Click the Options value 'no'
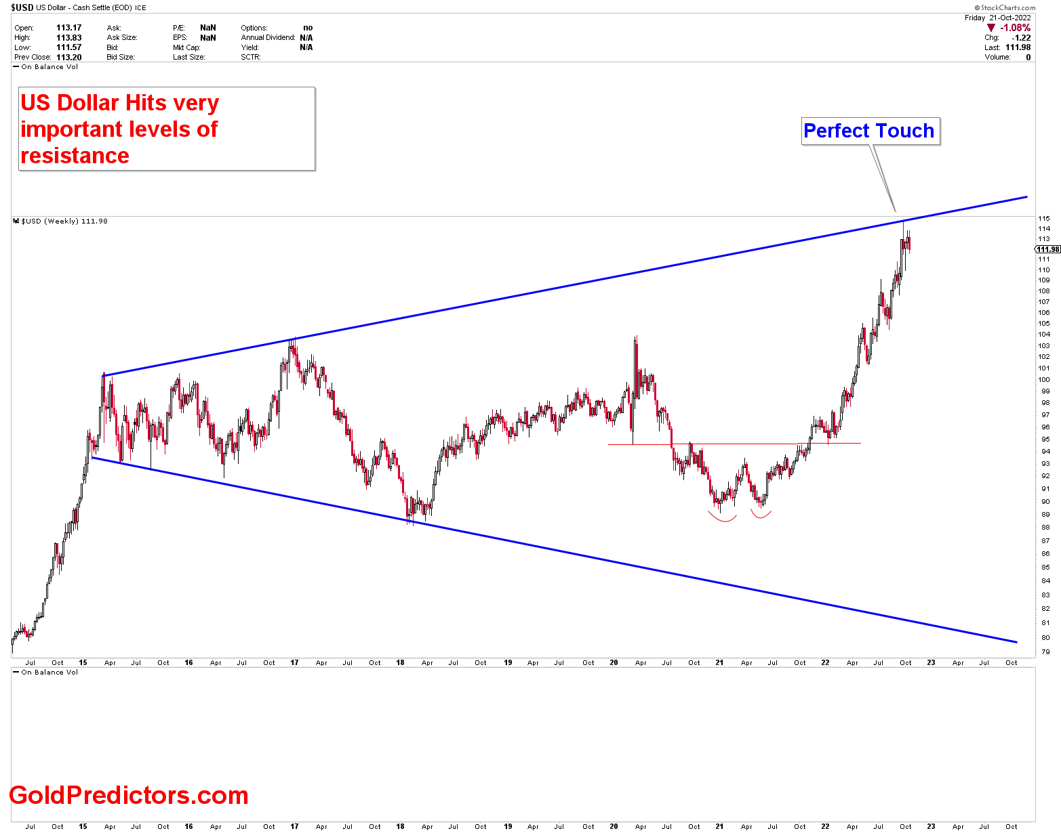The width and height of the screenshot is (1061, 833). tap(308, 28)
